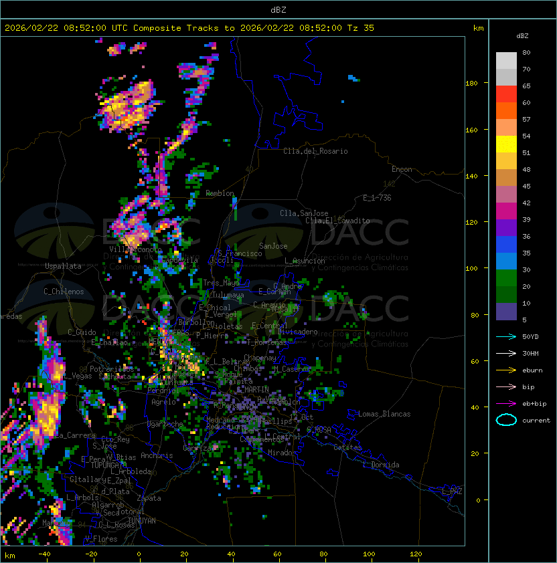Click the 'TUNUYAN' map label

[x=142, y=521]
